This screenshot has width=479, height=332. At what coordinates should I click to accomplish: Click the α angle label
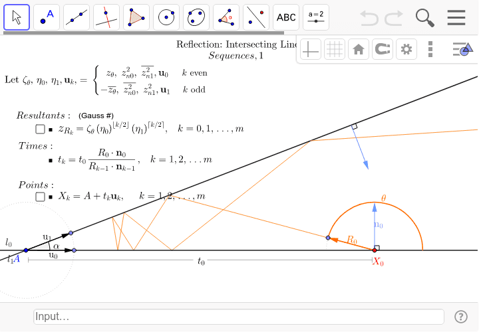[x=56, y=246]
